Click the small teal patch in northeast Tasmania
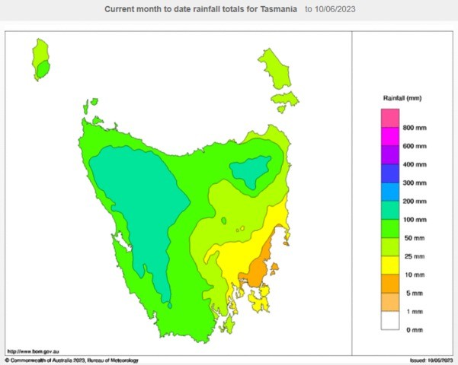458x365 pixels. pos(251,173)
